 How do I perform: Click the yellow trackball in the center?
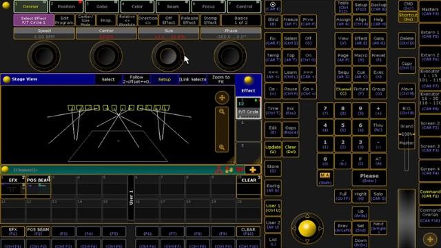point(307,228)
